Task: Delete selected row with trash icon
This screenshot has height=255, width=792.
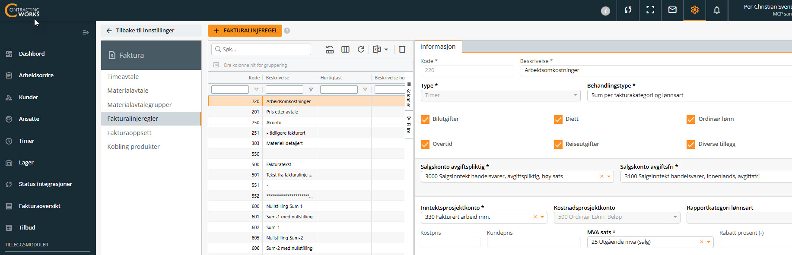Action: pyautogui.click(x=402, y=50)
